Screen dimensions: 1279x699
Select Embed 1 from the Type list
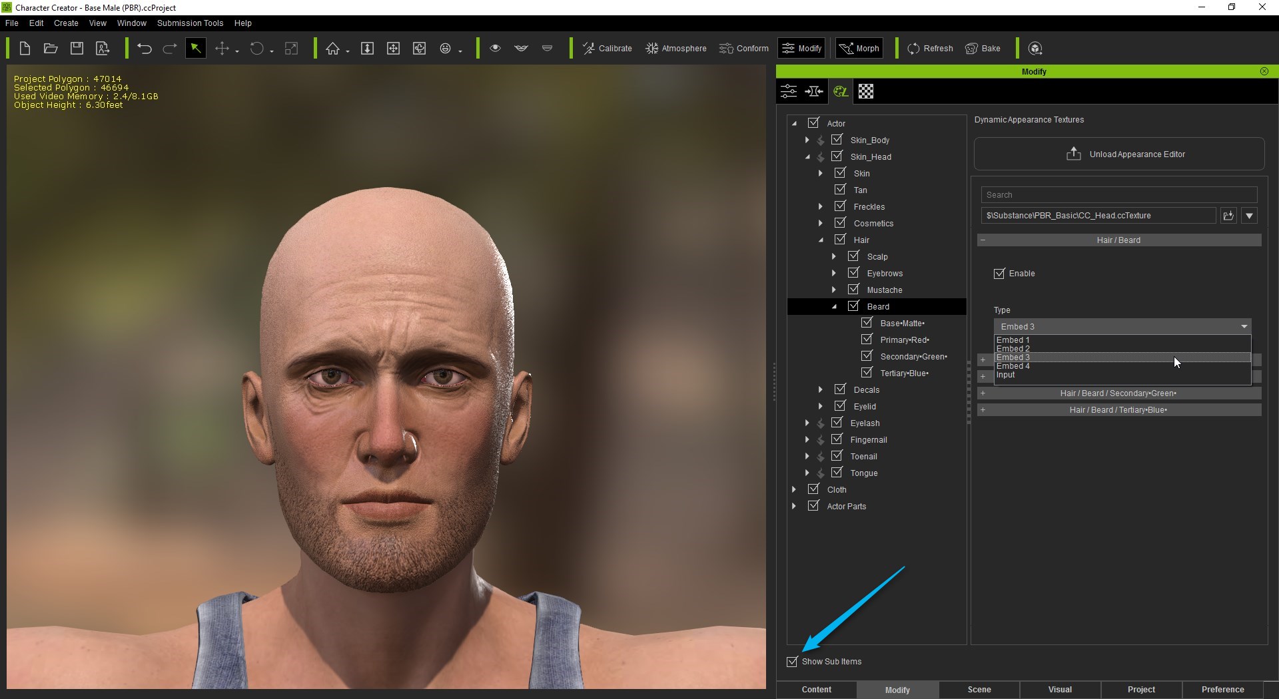(1122, 340)
